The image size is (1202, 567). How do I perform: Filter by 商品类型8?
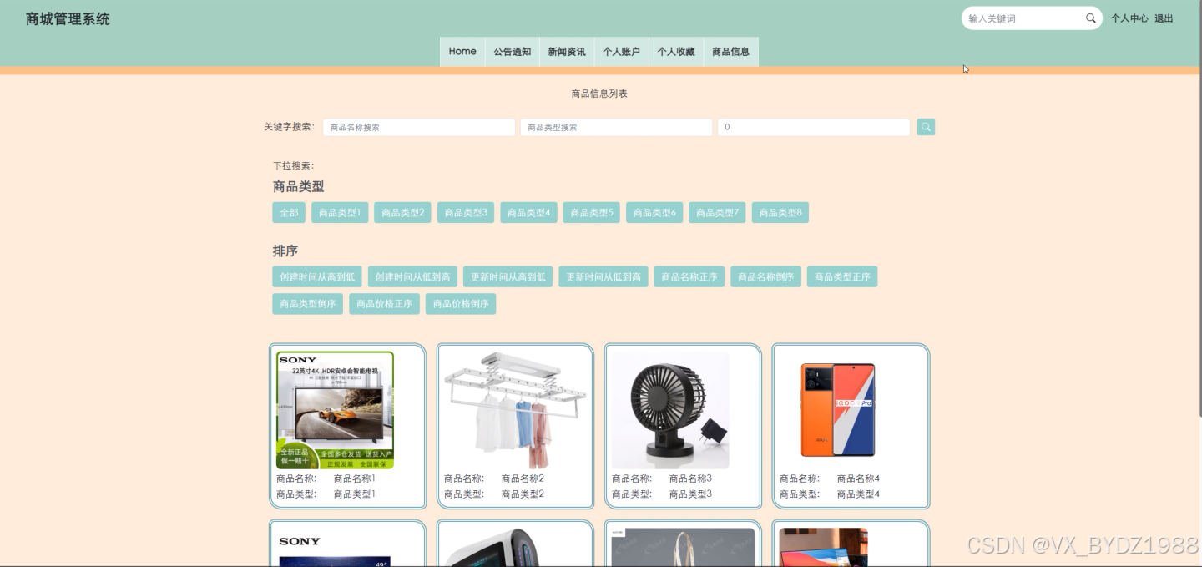tap(780, 213)
